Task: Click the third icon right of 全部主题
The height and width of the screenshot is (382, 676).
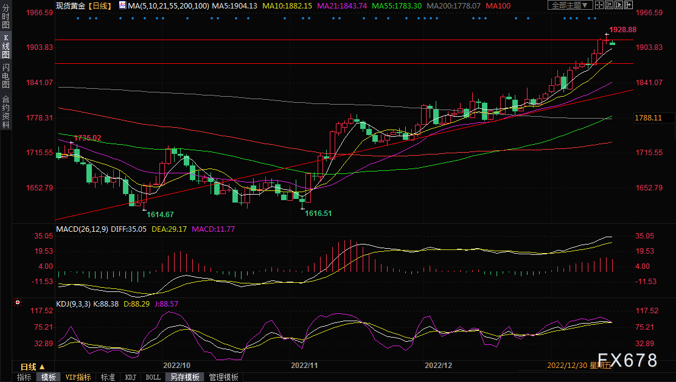Action: pos(618,5)
